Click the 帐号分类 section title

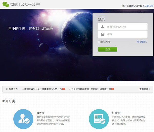point(9,101)
